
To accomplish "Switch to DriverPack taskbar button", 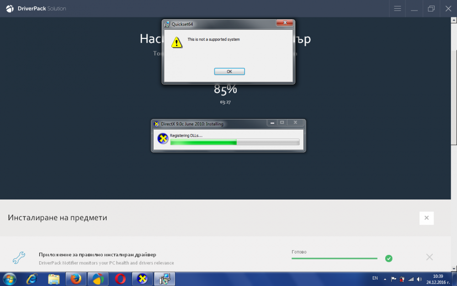I will pos(98,279).
